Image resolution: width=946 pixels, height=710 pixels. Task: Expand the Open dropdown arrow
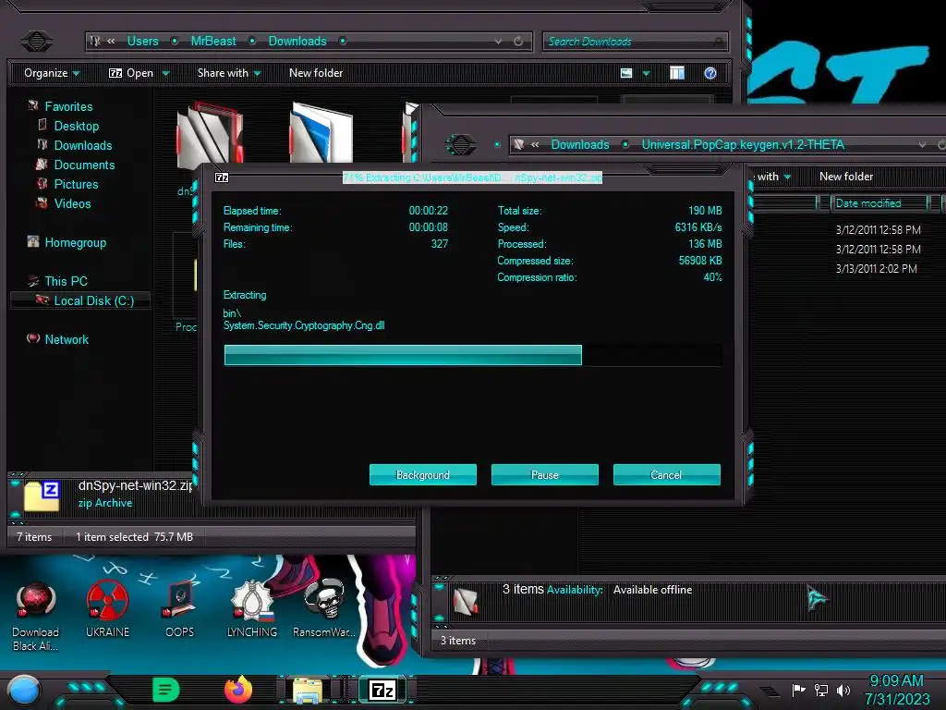coord(166,74)
